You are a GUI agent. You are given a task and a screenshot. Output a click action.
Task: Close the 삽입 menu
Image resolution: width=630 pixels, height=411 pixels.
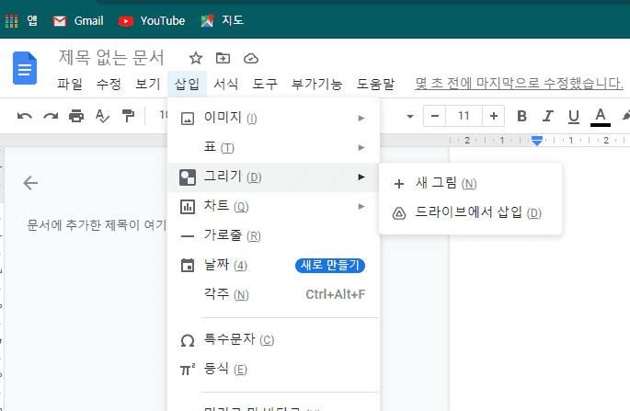188,84
